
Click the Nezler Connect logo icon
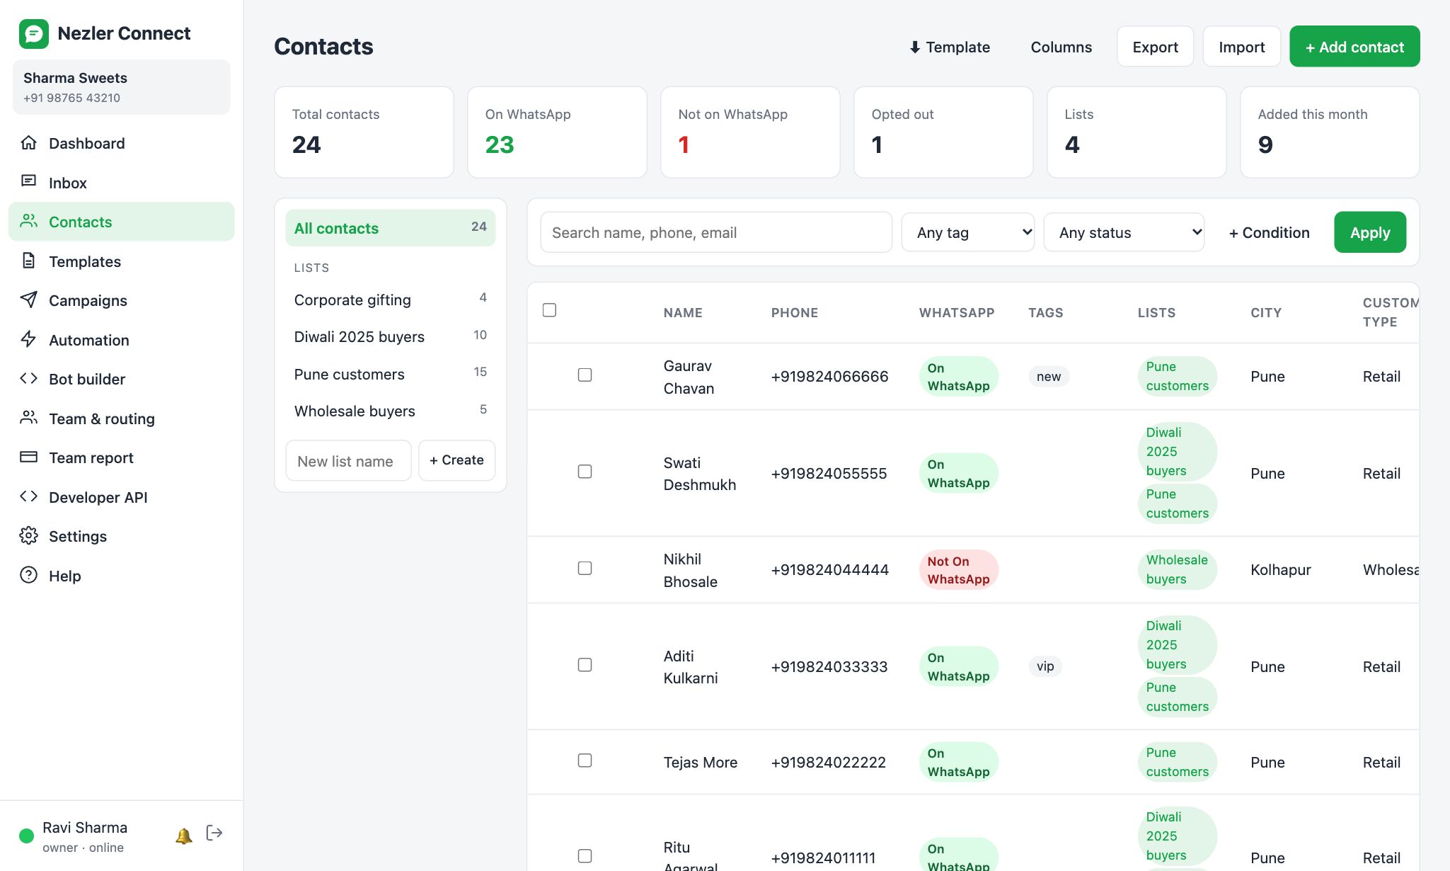click(34, 33)
